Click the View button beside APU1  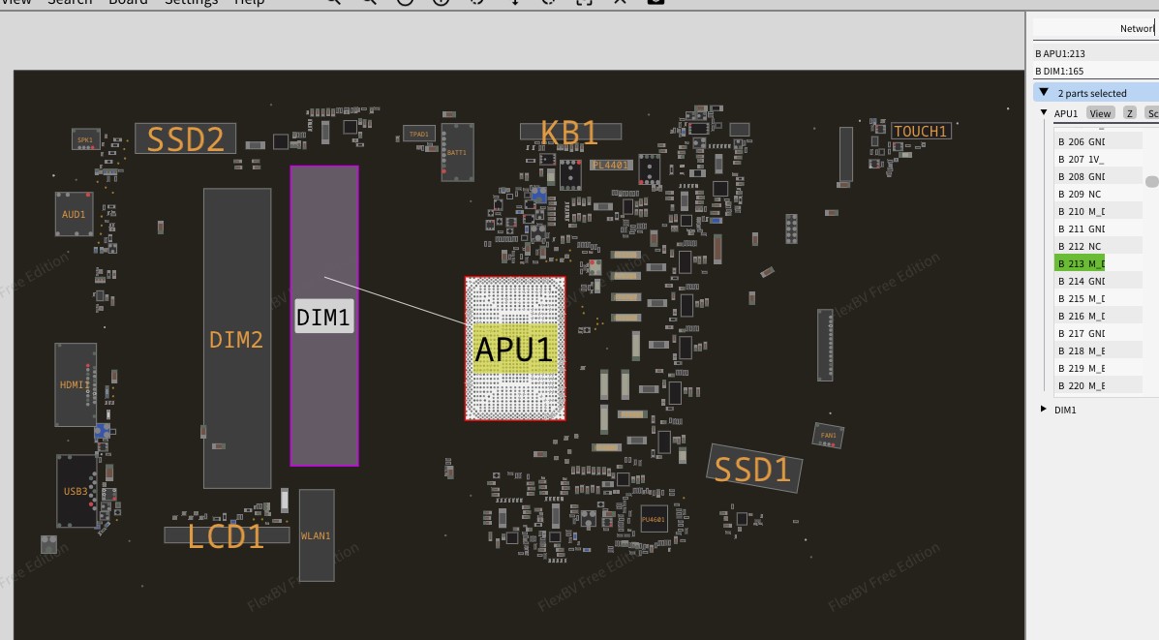point(1100,113)
